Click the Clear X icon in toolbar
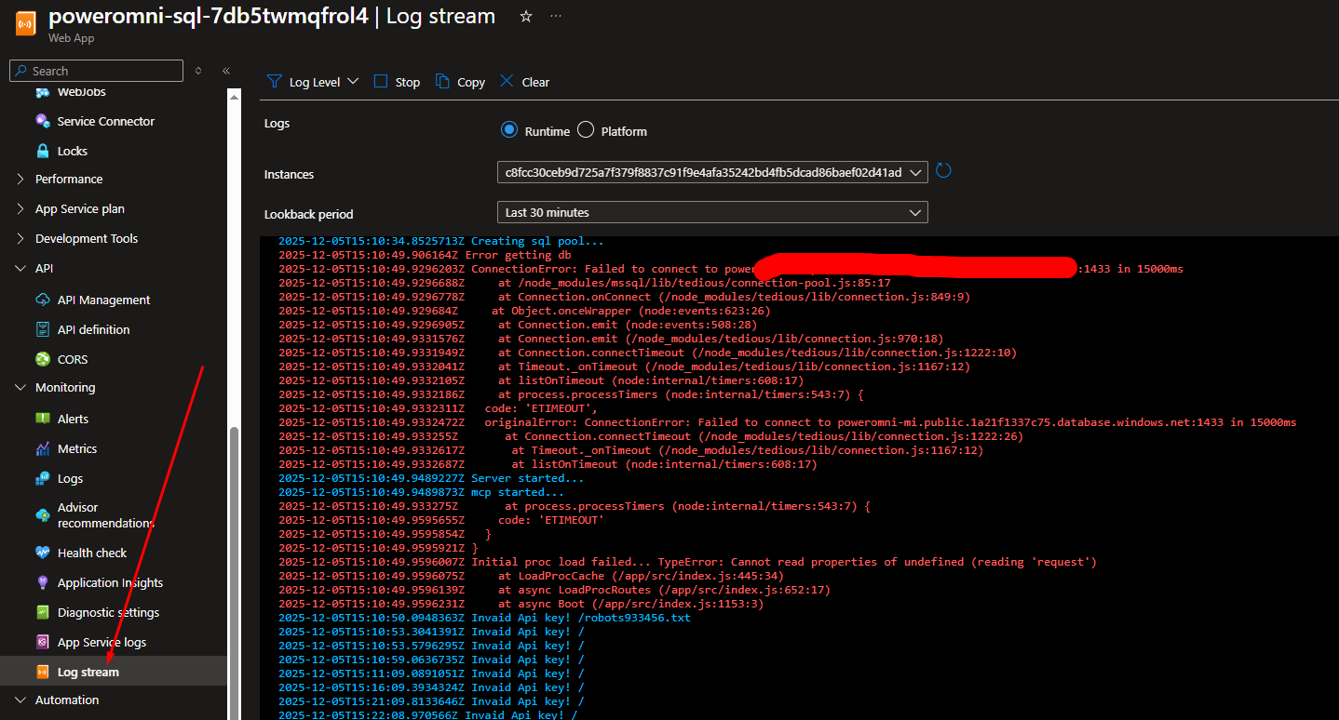 pyautogui.click(x=507, y=81)
